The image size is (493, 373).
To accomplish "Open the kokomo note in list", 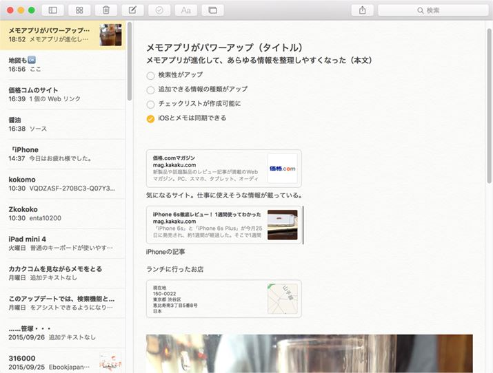I will tap(63, 184).
